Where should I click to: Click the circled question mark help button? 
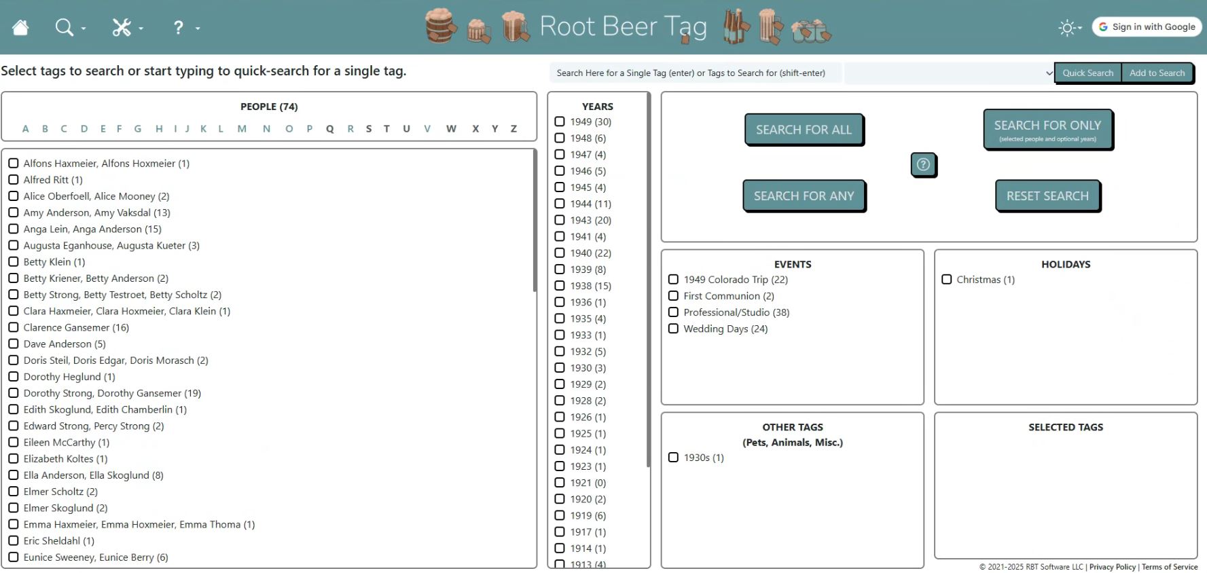[x=923, y=164]
